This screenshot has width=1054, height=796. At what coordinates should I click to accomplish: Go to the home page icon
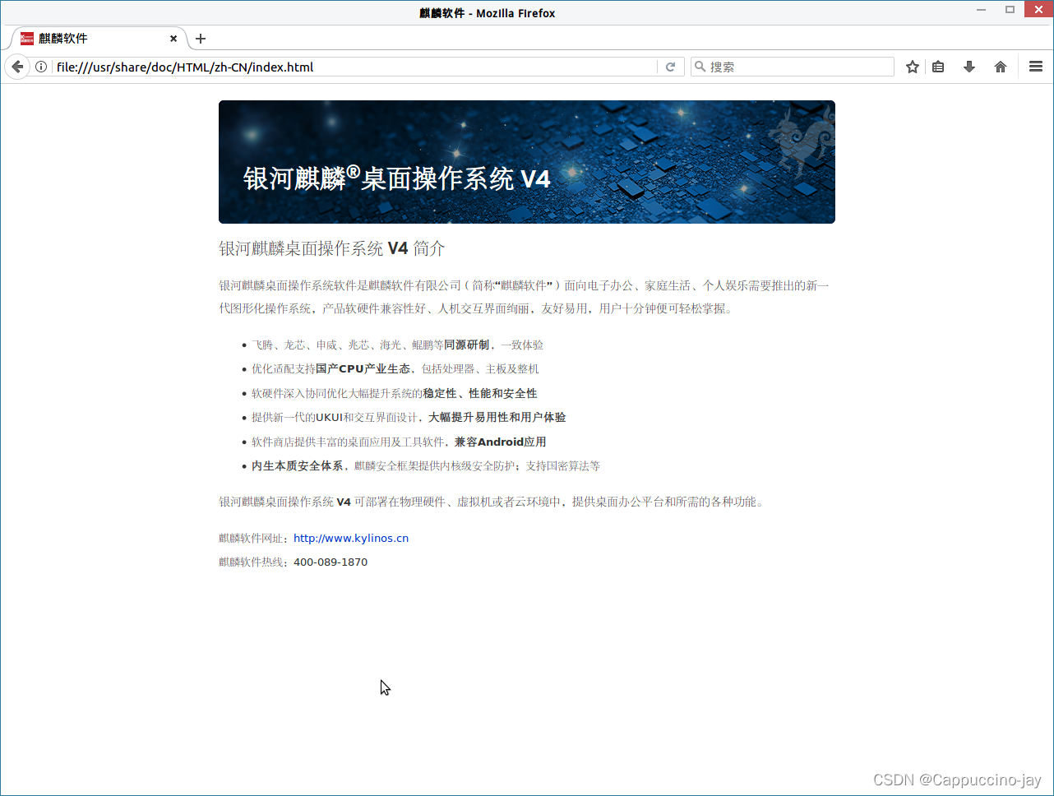[x=1001, y=67]
